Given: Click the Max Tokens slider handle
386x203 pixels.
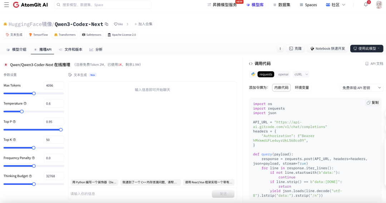Looking at the screenshot, I should coord(34,93).
